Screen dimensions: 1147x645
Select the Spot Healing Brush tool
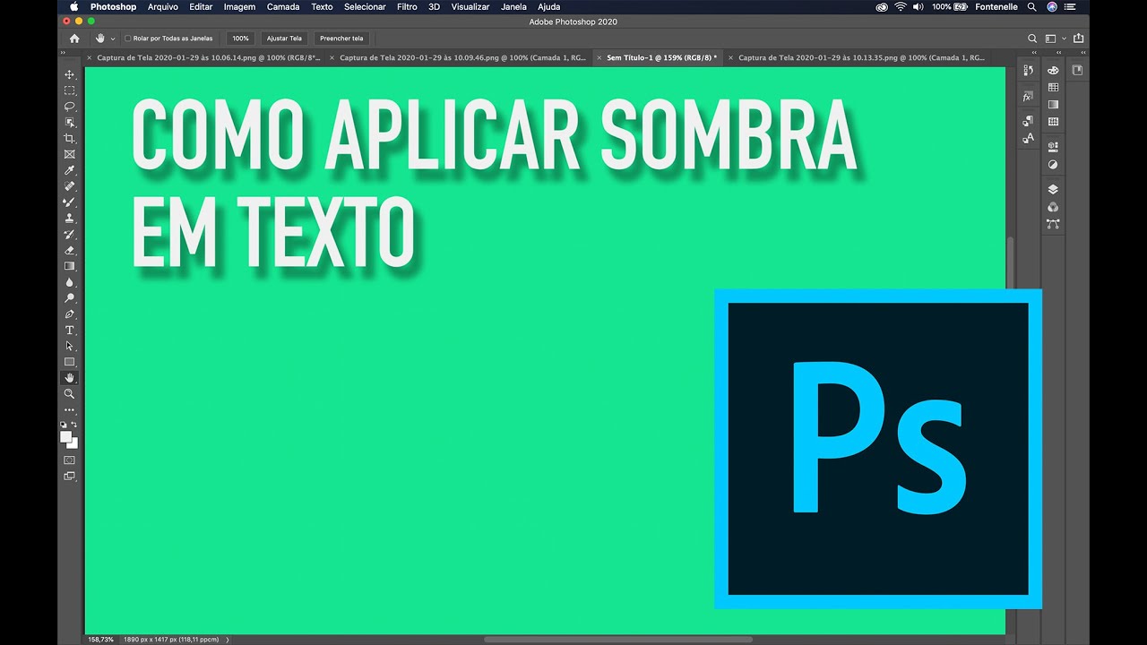tap(69, 186)
